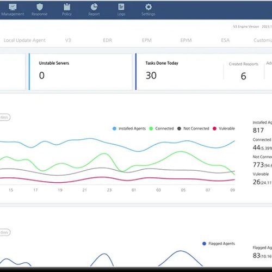Switch to the ESA tab
272x272 pixels.
coord(225,40)
